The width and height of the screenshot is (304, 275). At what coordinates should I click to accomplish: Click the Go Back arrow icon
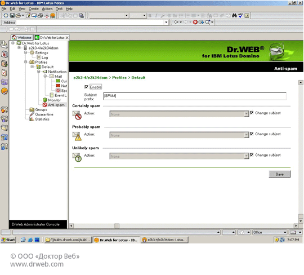point(176,22)
